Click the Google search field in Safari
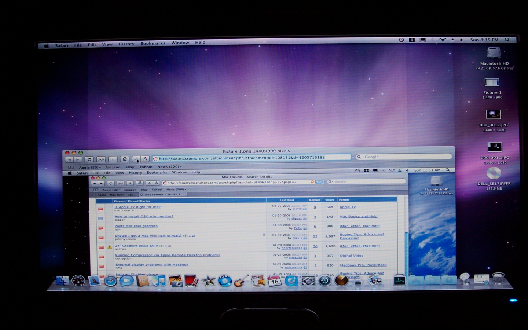The image size is (528, 330). pyautogui.click(x=404, y=157)
